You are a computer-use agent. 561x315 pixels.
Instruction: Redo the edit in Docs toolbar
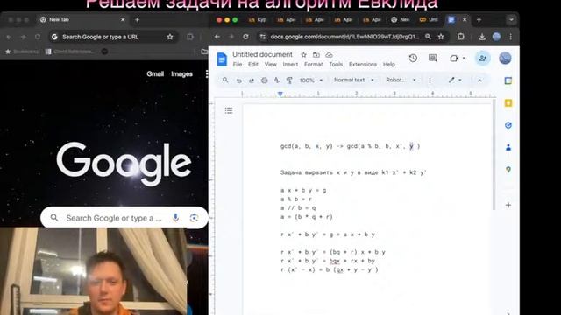[x=252, y=80]
